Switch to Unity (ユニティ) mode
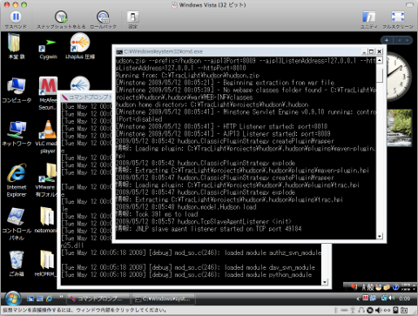Viewport: 418px width, 316px height. tap(368, 17)
